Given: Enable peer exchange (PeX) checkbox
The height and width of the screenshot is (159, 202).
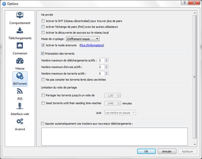Looking at the screenshot, I should (43, 27).
